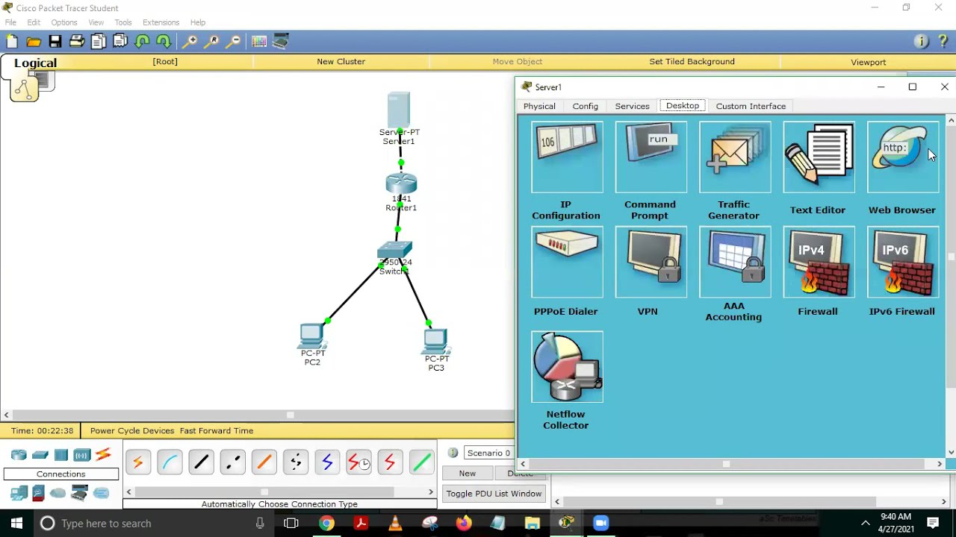This screenshot has height=537, width=956.
Task: Click the New scenario button
Action: pyautogui.click(x=468, y=474)
